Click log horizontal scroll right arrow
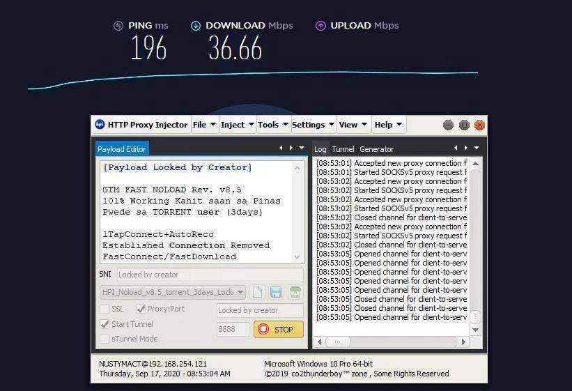572x391 pixels. click(463, 342)
